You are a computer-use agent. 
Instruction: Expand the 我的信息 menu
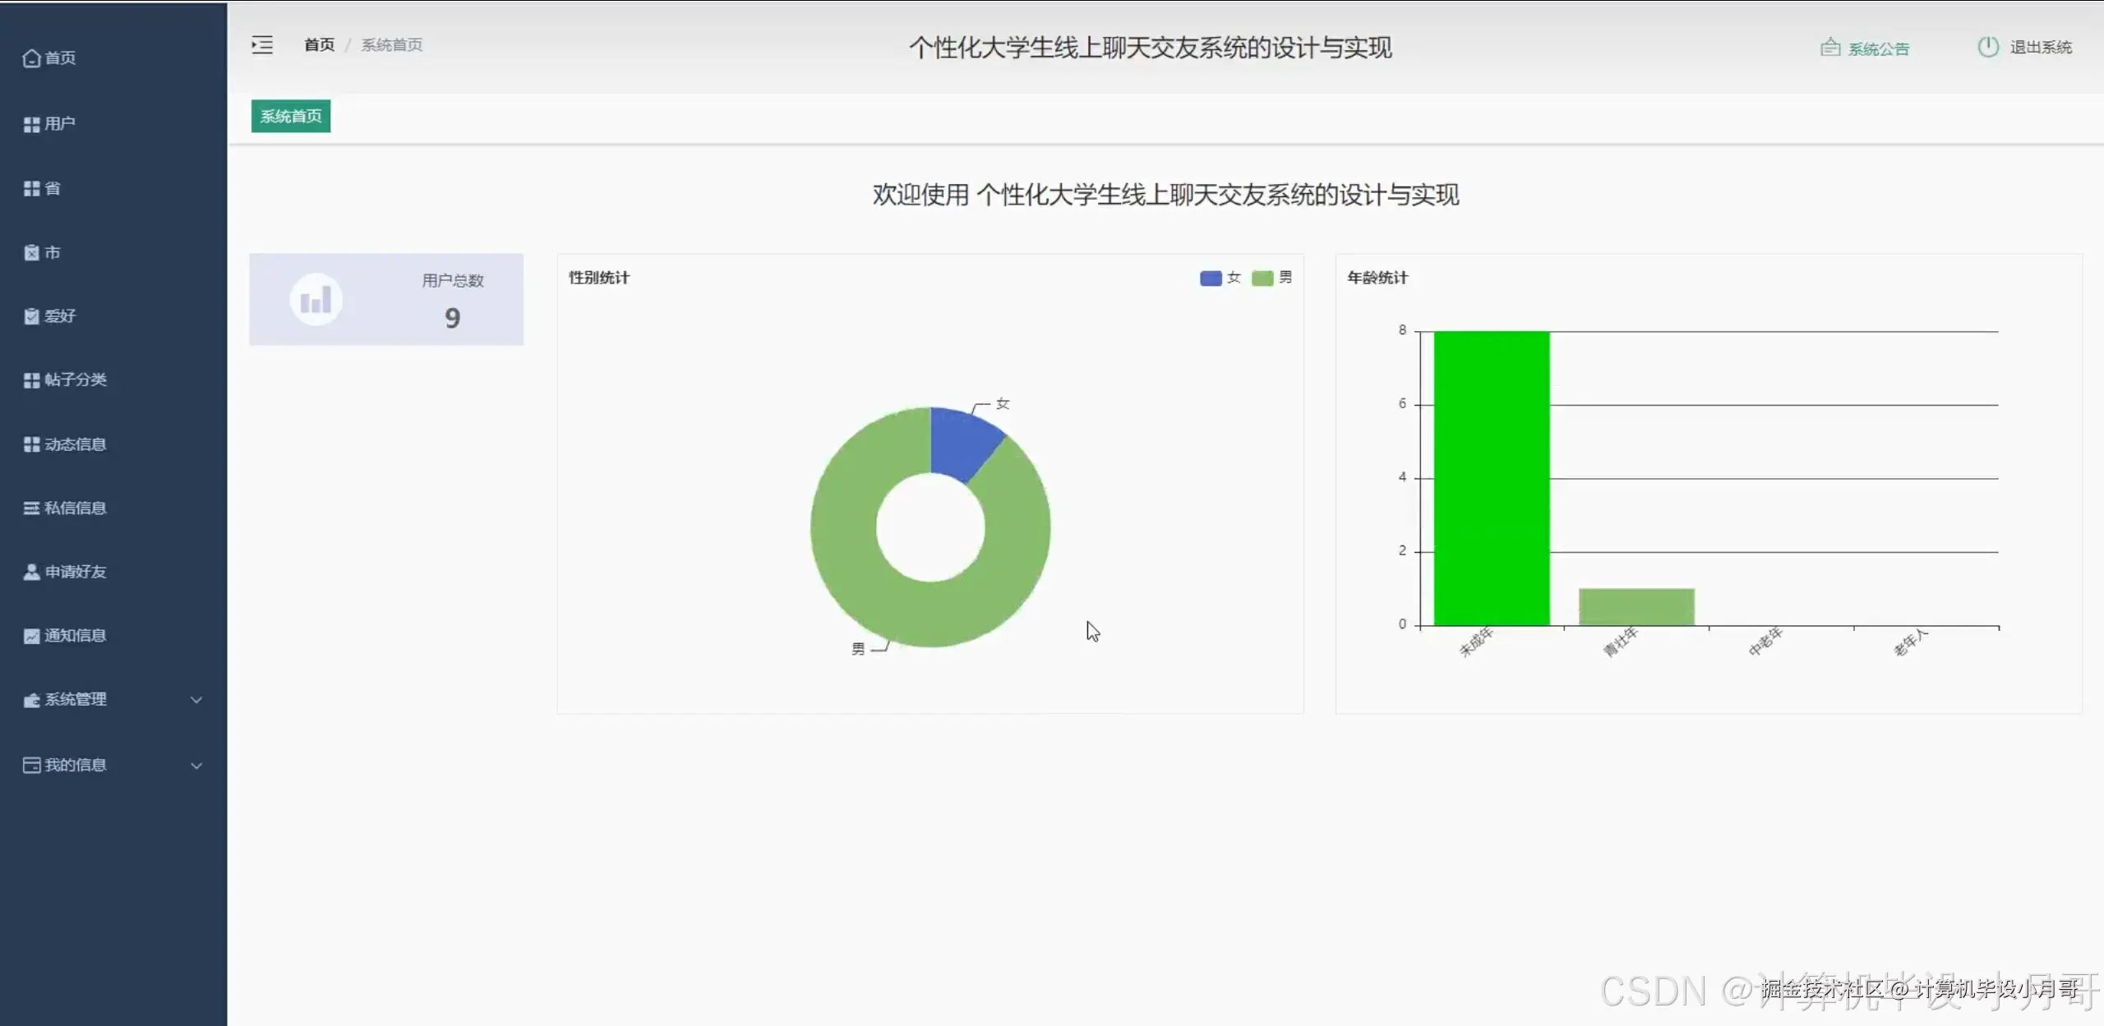pos(76,765)
